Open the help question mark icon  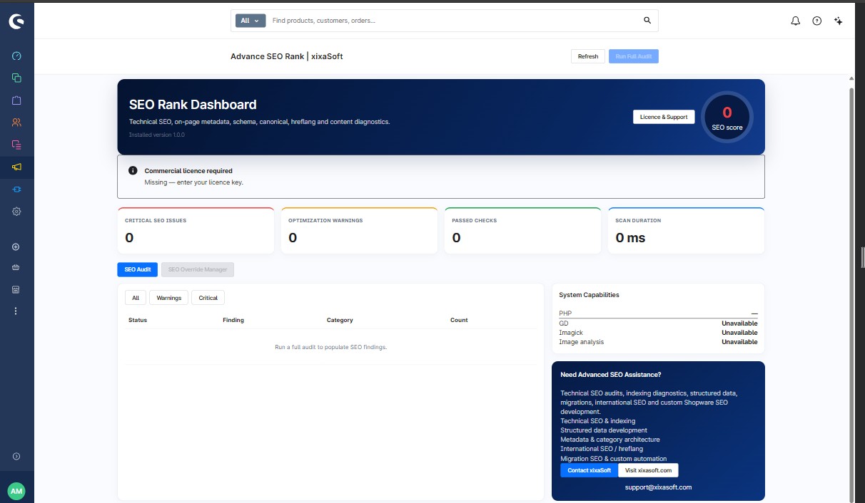817,21
